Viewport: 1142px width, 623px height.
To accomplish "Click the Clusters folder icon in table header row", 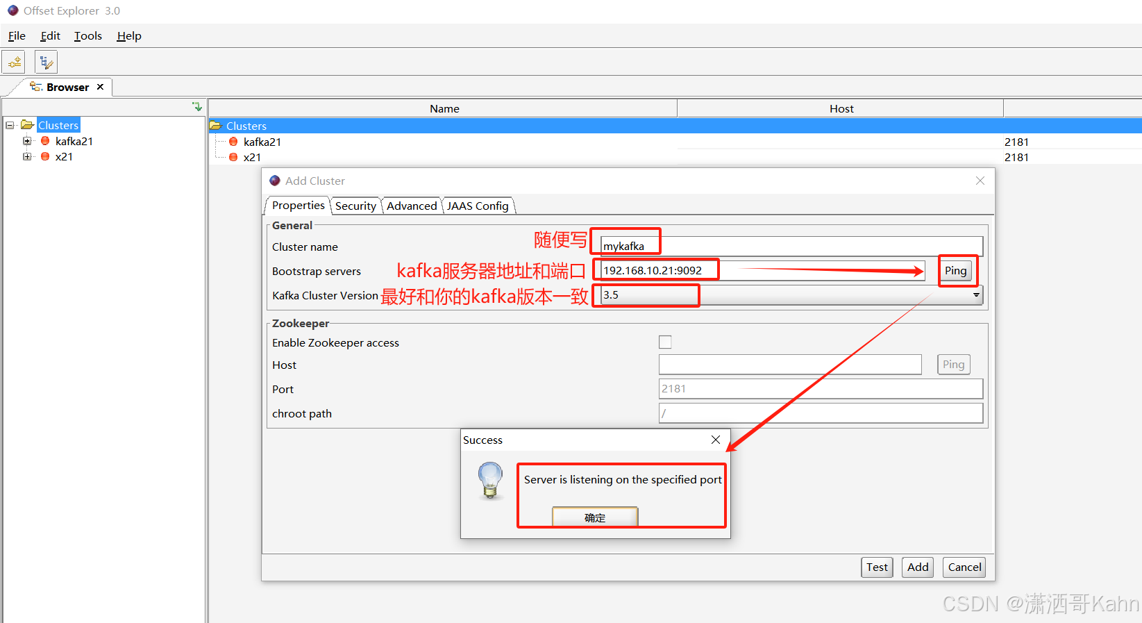I will (x=216, y=126).
